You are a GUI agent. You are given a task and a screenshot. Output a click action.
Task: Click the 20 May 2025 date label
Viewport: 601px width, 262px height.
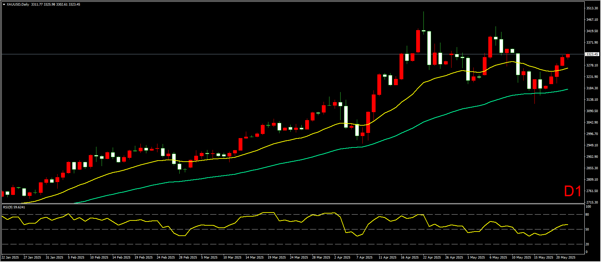[566, 258]
